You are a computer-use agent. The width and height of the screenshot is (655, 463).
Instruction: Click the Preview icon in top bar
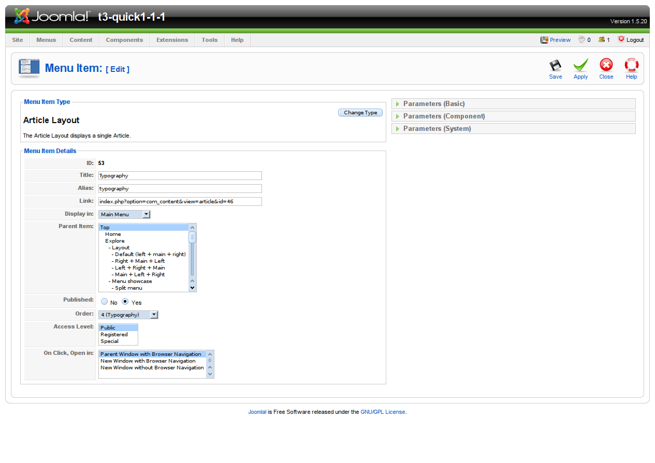[544, 39]
